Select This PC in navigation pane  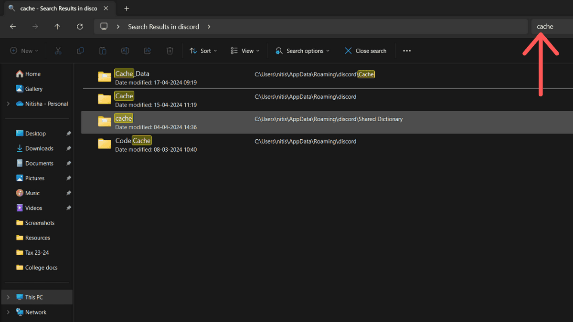[x=37, y=297]
